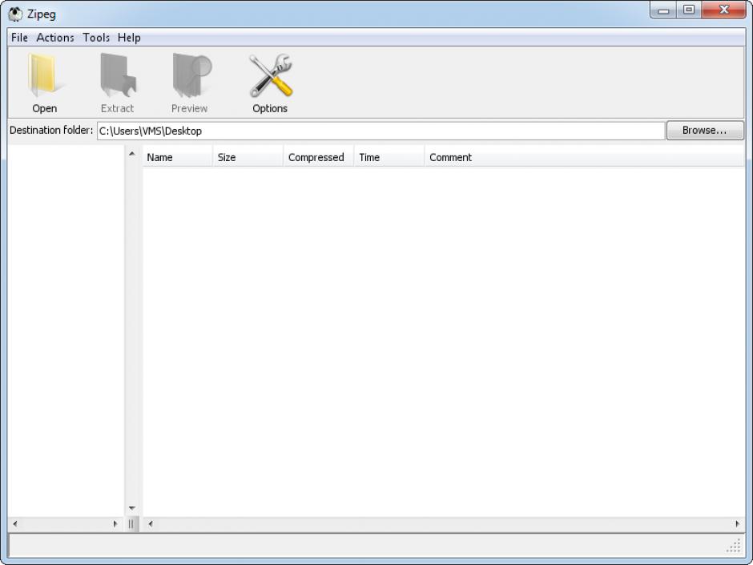753x565 pixels.
Task: Open the File menu
Action: pyautogui.click(x=20, y=38)
